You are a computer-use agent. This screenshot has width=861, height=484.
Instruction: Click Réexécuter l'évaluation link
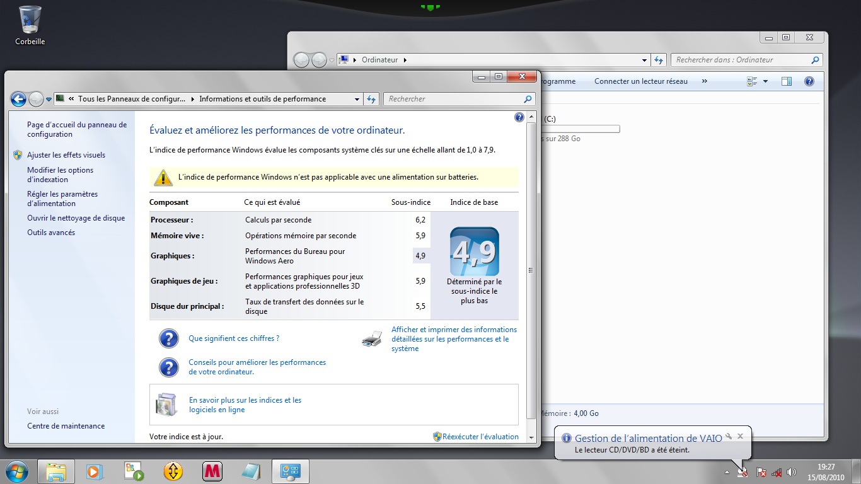coord(480,437)
